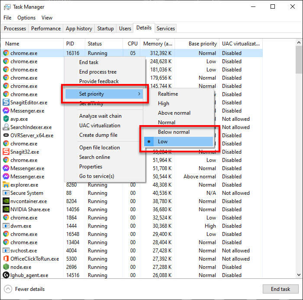The height and width of the screenshot is (300, 303).
Task: Choose End task in context menu
Action: (105, 62)
